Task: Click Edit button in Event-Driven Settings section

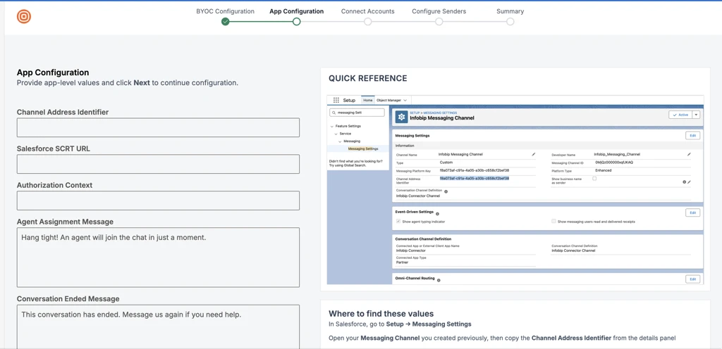Action: [x=692, y=212]
